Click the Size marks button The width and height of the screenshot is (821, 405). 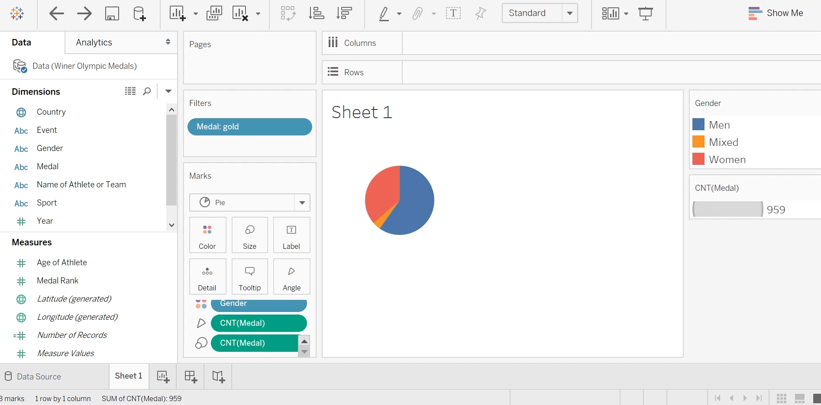(x=250, y=235)
